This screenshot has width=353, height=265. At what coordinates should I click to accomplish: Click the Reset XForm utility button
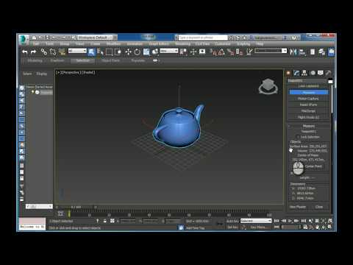tap(308, 105)
